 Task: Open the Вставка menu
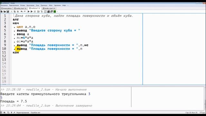coord(23,5)
